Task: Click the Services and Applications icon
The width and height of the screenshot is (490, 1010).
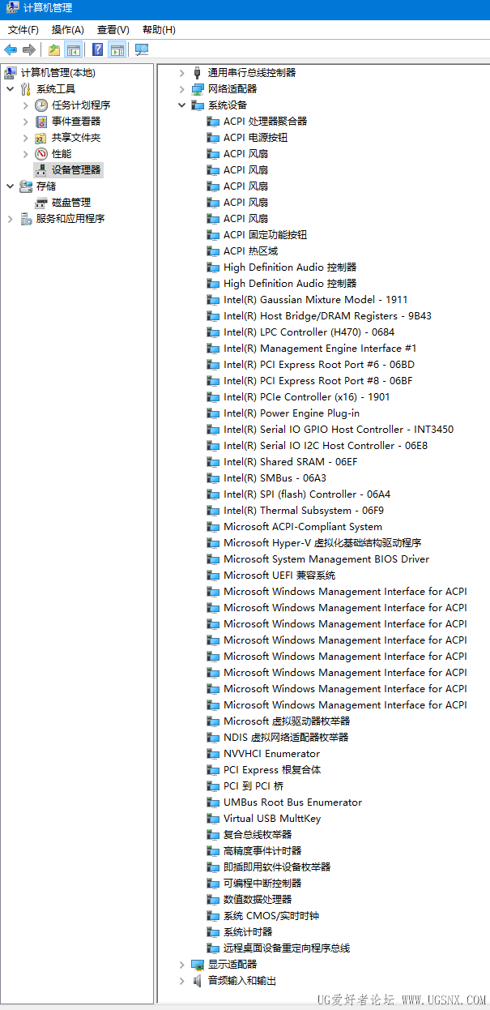Action: point(25,219)
